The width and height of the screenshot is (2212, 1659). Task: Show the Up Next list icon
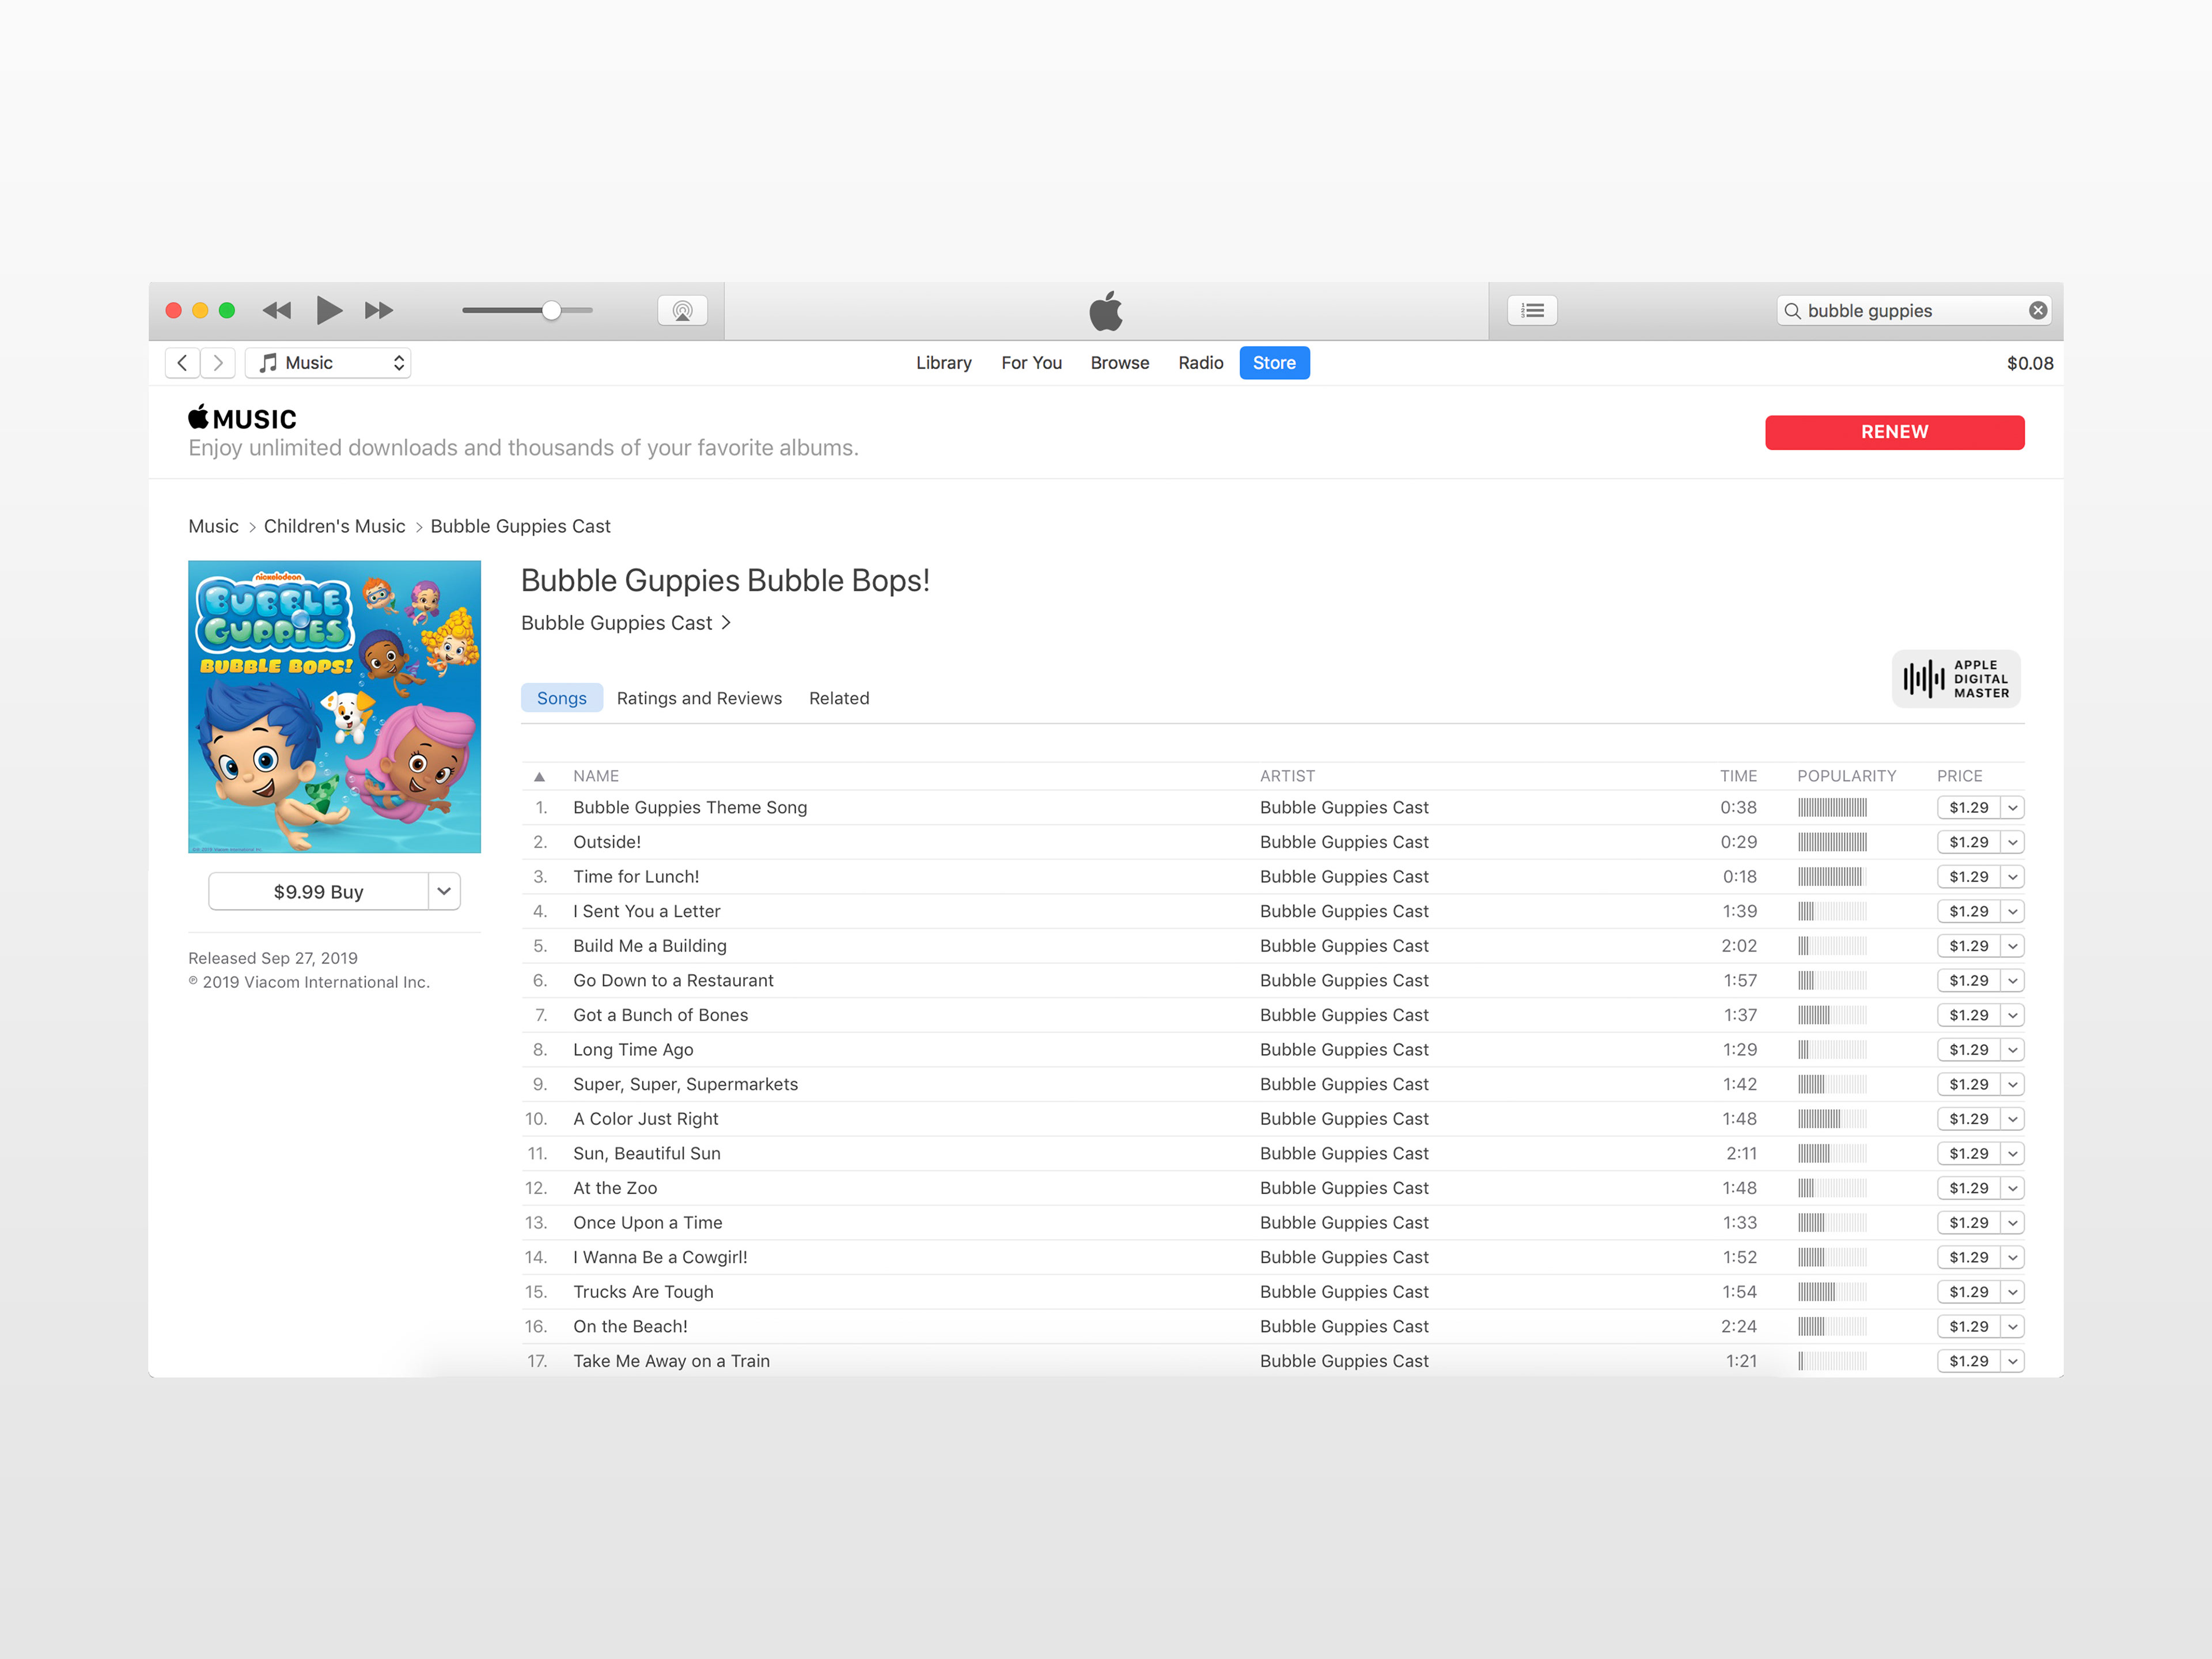click(x=1532, y=310)
